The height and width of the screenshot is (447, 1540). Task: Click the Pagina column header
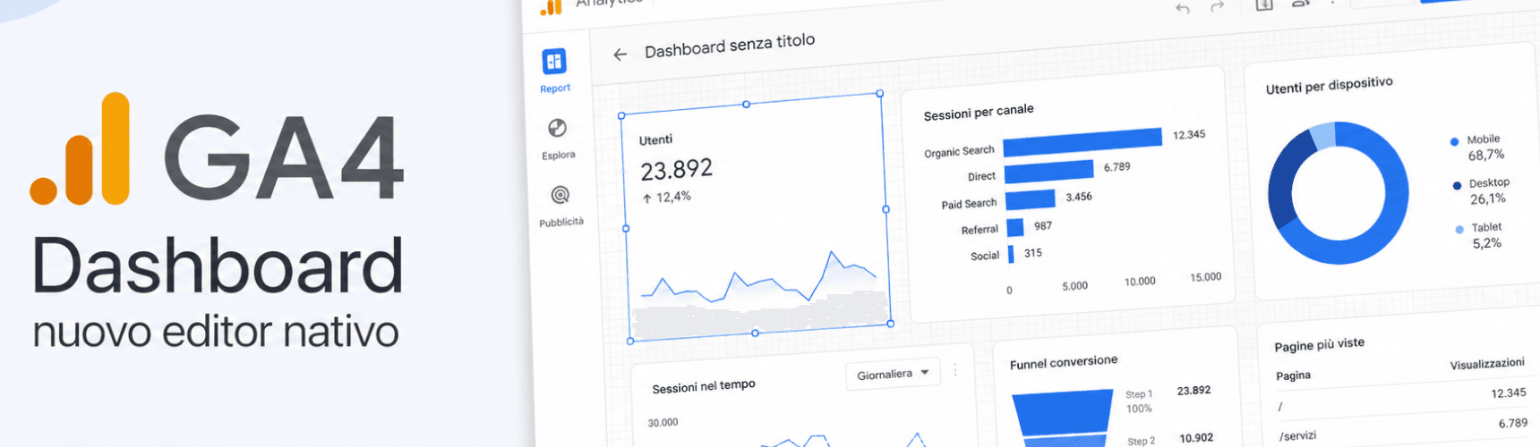pyautogui.click(x=1293, y=375)
